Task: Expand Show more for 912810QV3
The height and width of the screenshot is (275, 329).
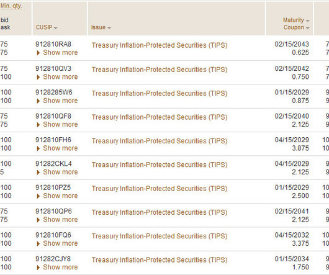Action: [57, 77]
